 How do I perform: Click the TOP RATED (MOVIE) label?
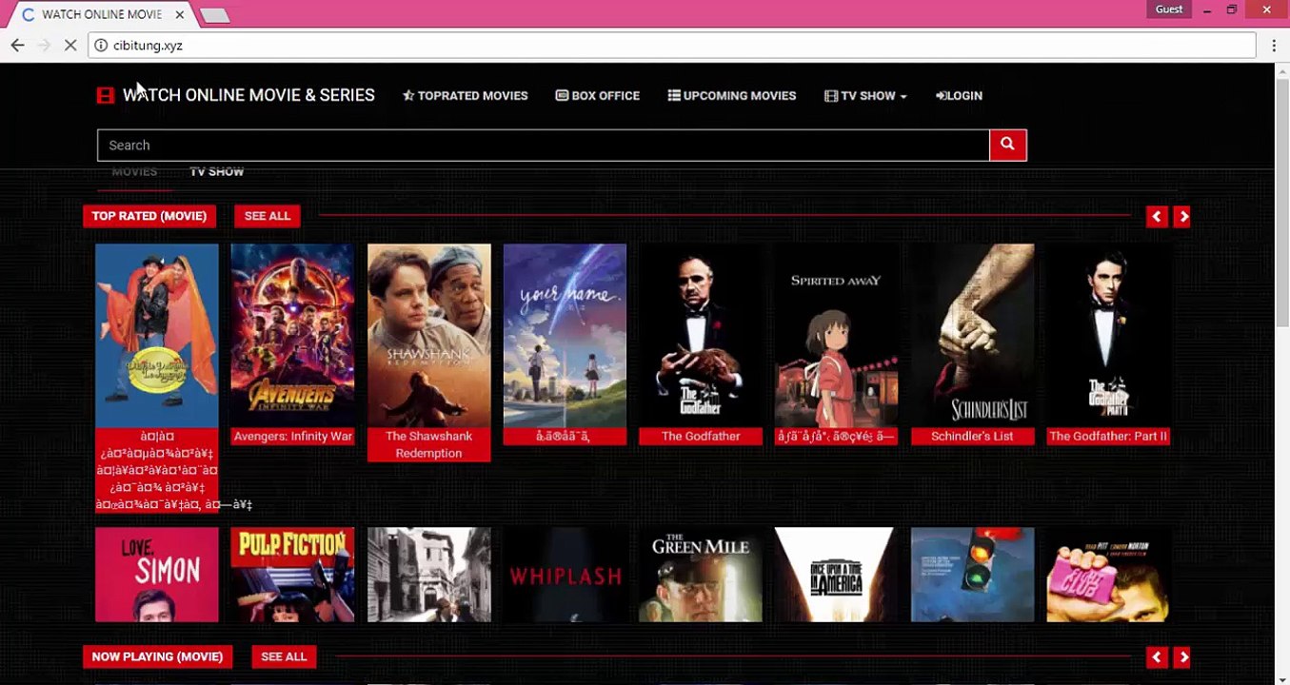149,216
